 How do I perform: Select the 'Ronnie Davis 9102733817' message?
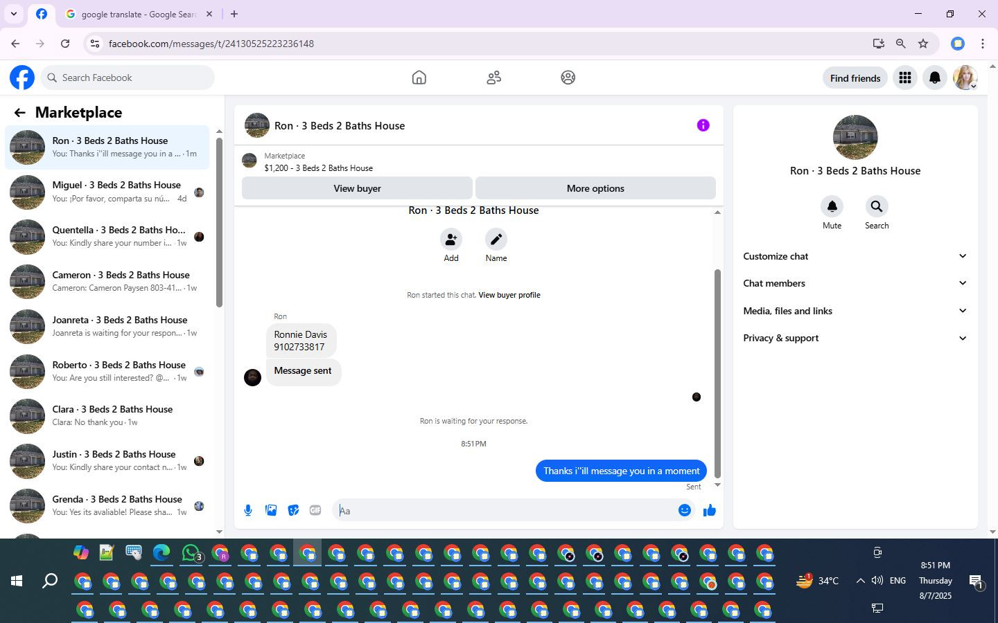pos(301,341)
